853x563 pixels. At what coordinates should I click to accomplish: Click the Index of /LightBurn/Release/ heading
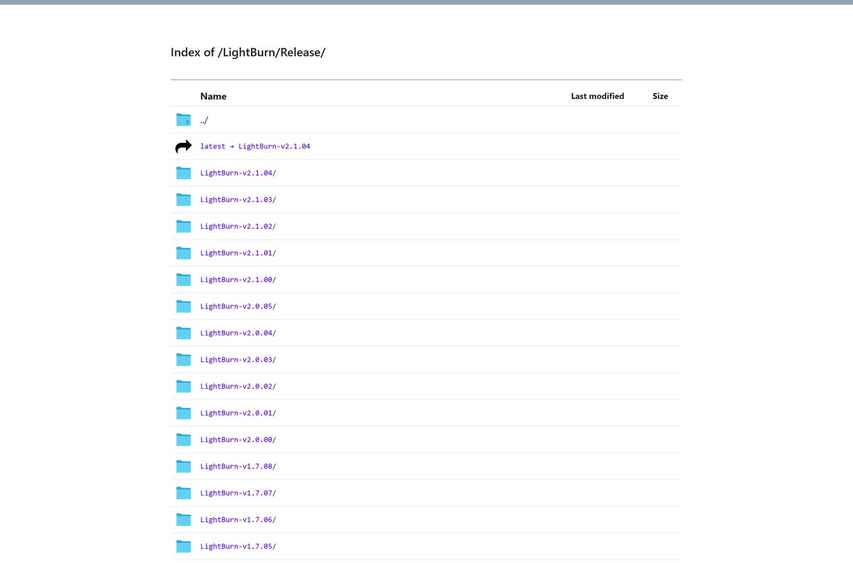248,53
